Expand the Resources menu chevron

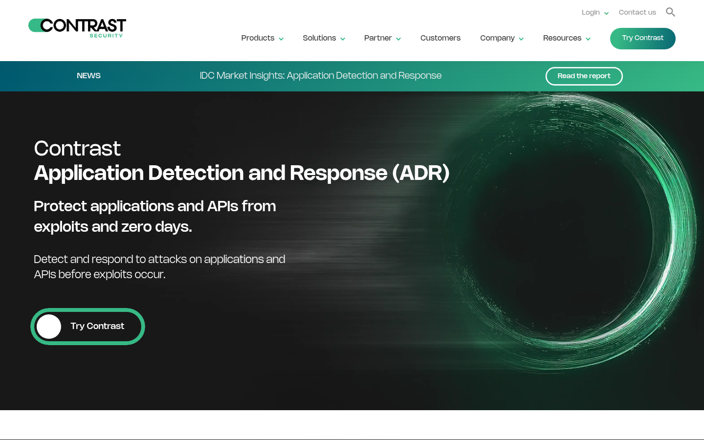[588, 39]
